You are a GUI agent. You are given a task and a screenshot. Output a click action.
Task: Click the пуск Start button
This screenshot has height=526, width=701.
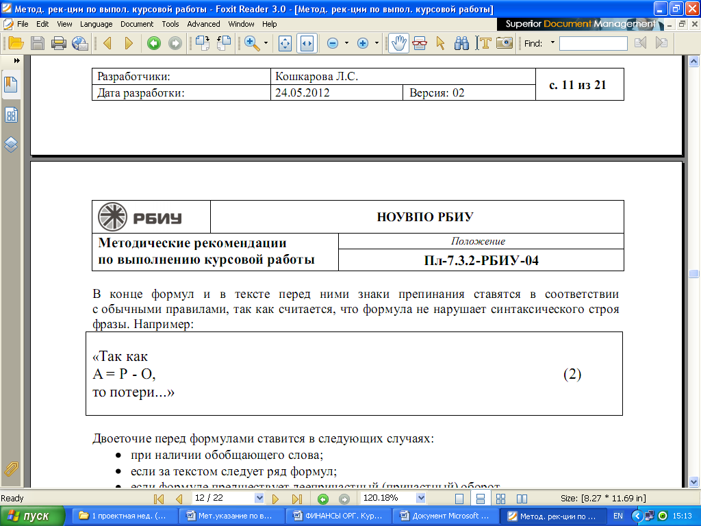(x=33, y=516)
